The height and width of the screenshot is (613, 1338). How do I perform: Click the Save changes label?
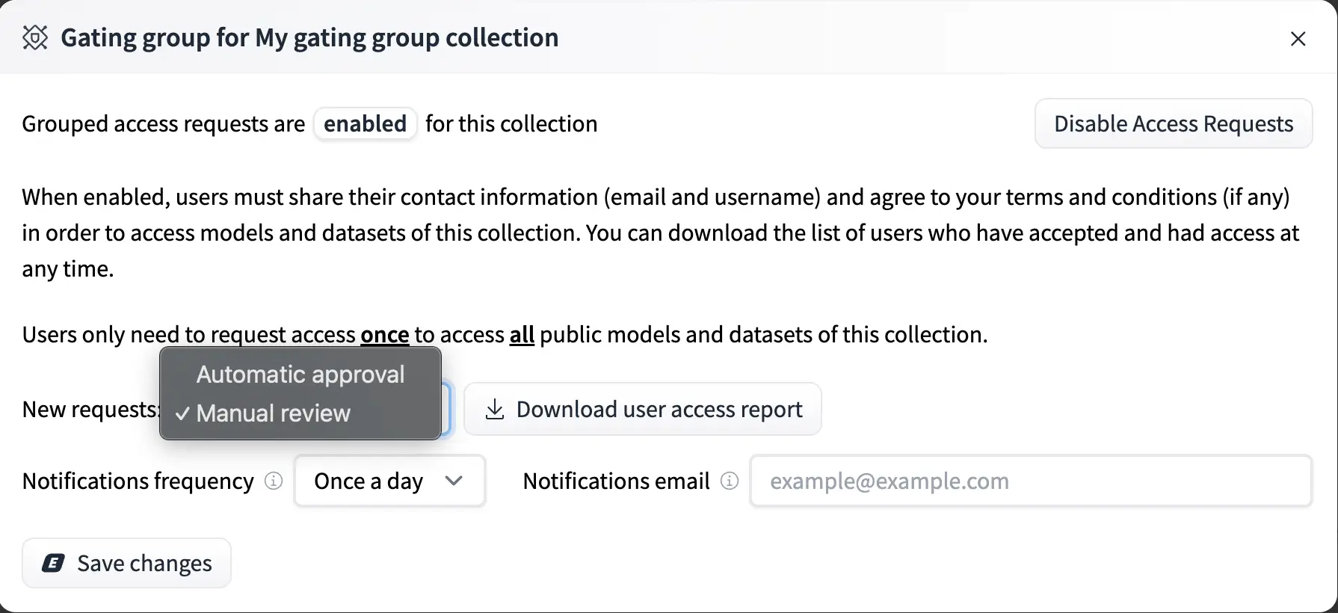click(144, 563)
